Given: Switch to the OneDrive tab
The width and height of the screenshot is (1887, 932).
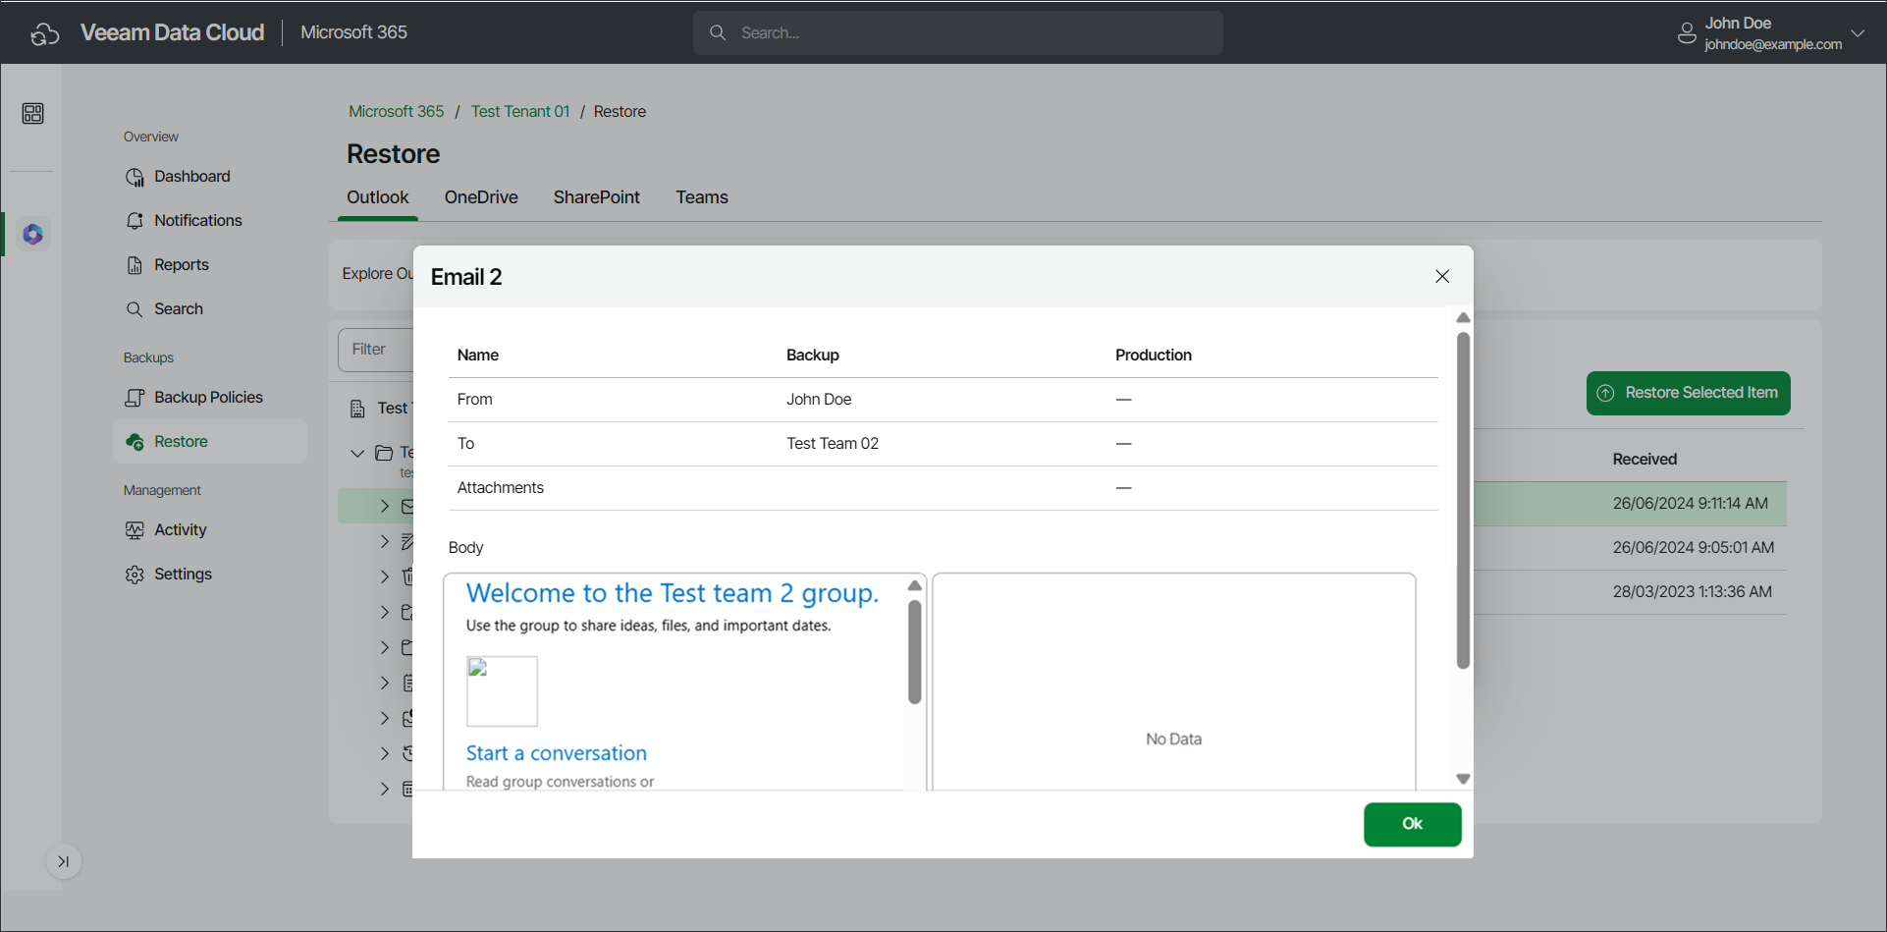Looking at the screenshot, I should point(481,197).
